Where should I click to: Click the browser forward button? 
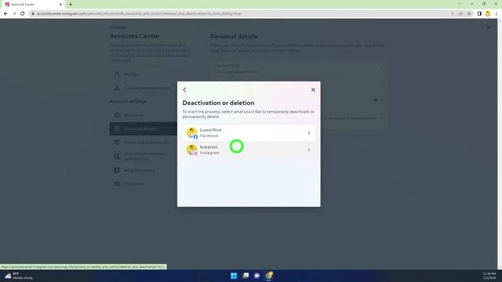(14, 14)
